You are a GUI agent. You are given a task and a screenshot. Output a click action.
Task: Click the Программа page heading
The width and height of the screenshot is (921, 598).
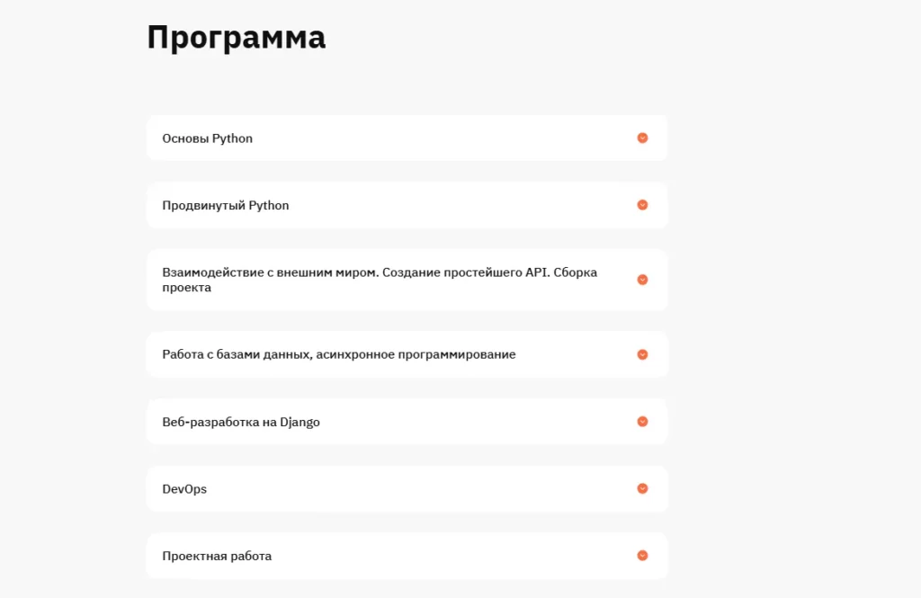tap(237, 37)
